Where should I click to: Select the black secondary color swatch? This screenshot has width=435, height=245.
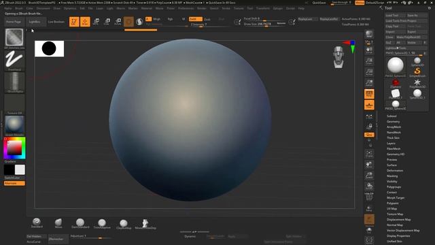coord(9,169)
